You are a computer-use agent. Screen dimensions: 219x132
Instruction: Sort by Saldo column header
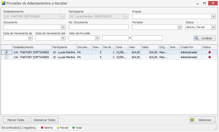149,47
